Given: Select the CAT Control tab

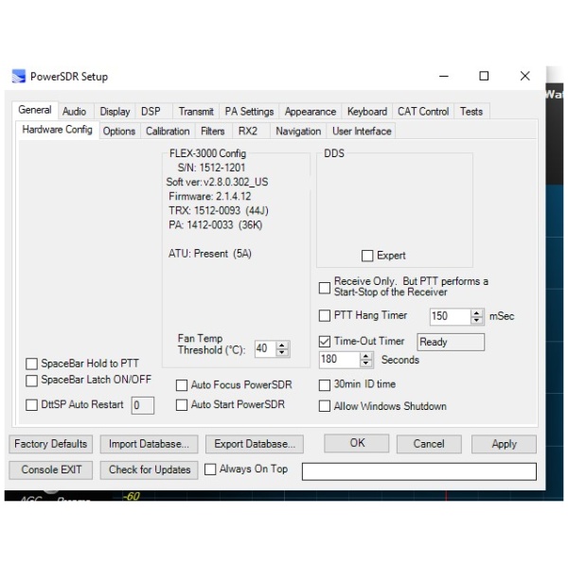Looking at the screenshot, I should pyautogui.click(x=423, y=112).
